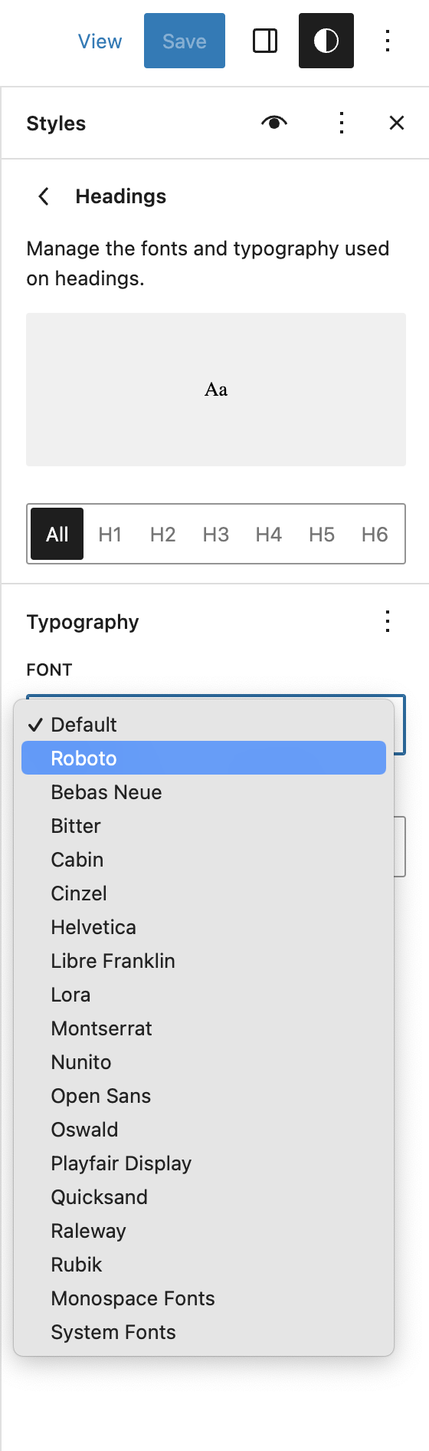The height and width of the screenshot is (1451, 429).
Task: Click the Save button
Action: point(185,41)
